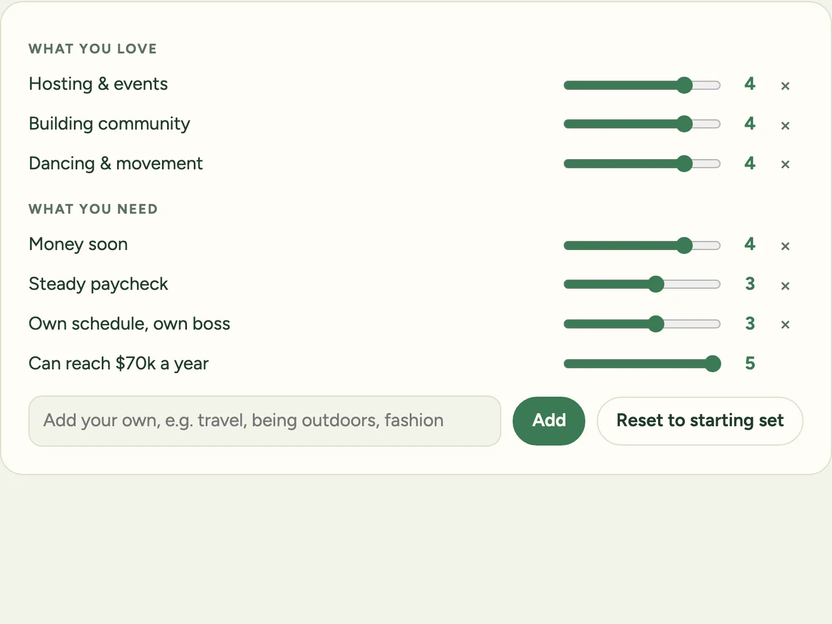Viewport: 832px width, 624px height.
Task: Click the Steady paycheck label
Action: pyautogui.click(x=98, y=284)
